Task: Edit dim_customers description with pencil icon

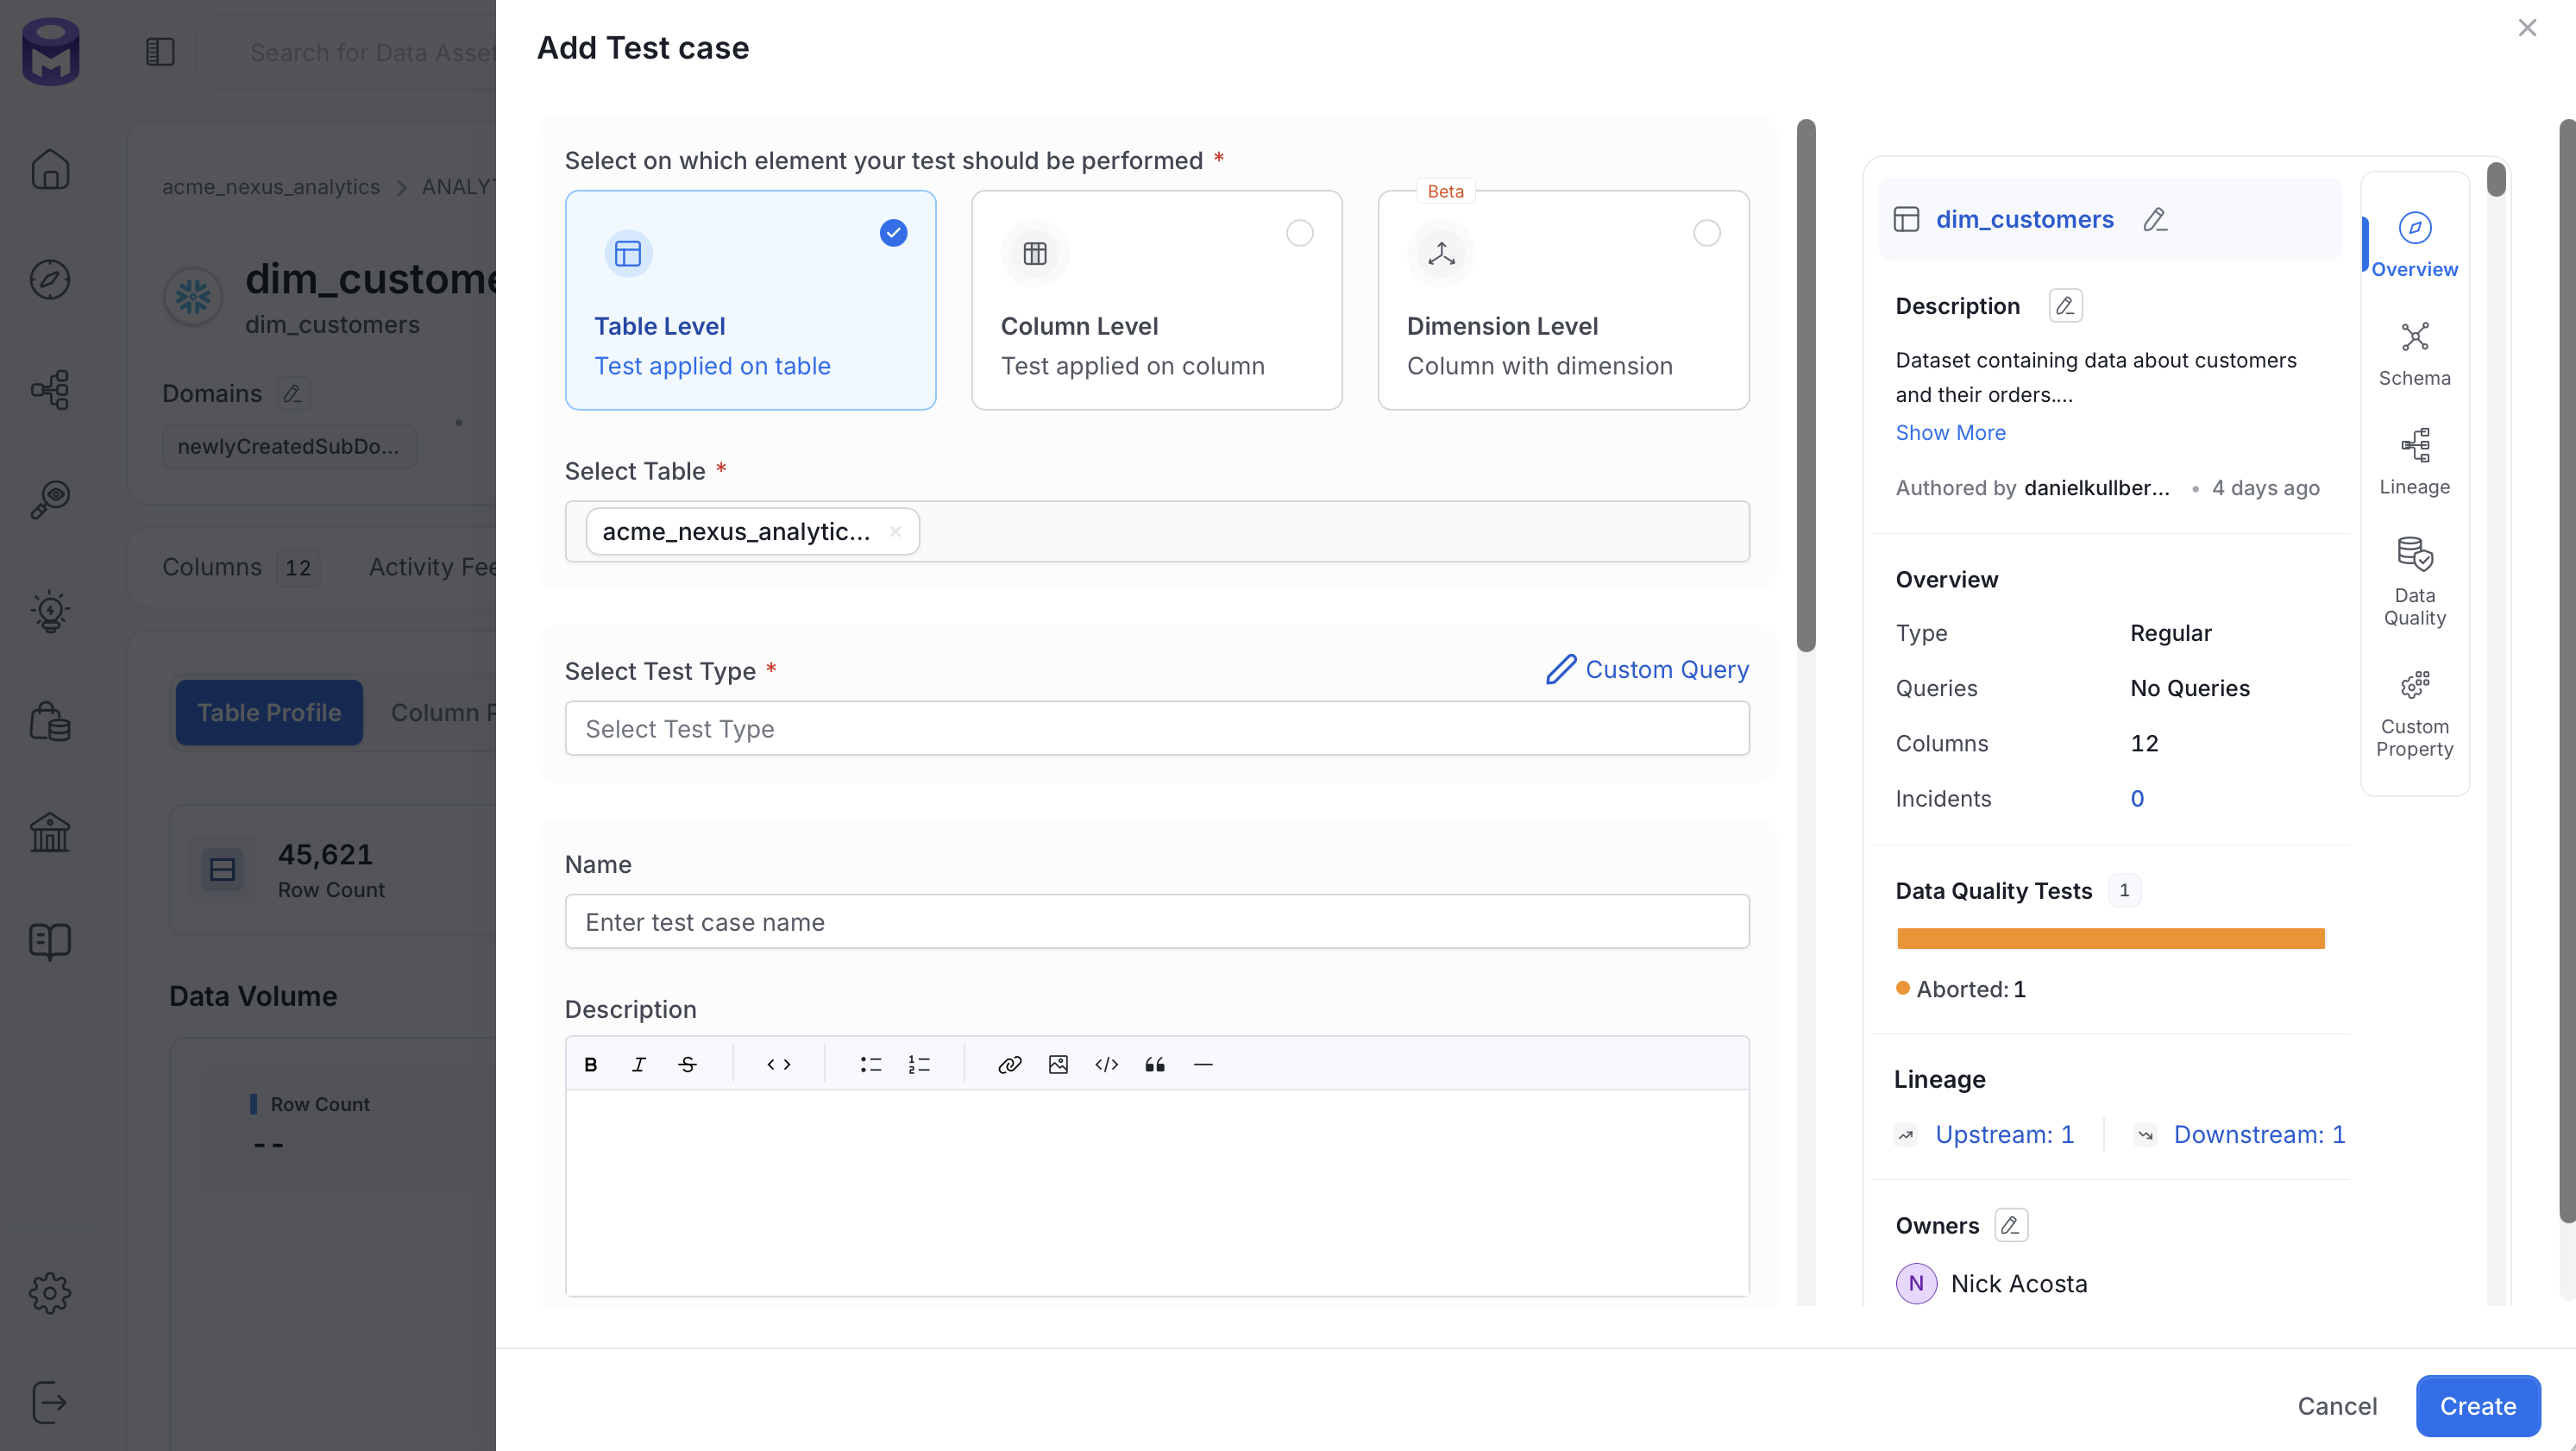Action: (x=2065, y=305)
